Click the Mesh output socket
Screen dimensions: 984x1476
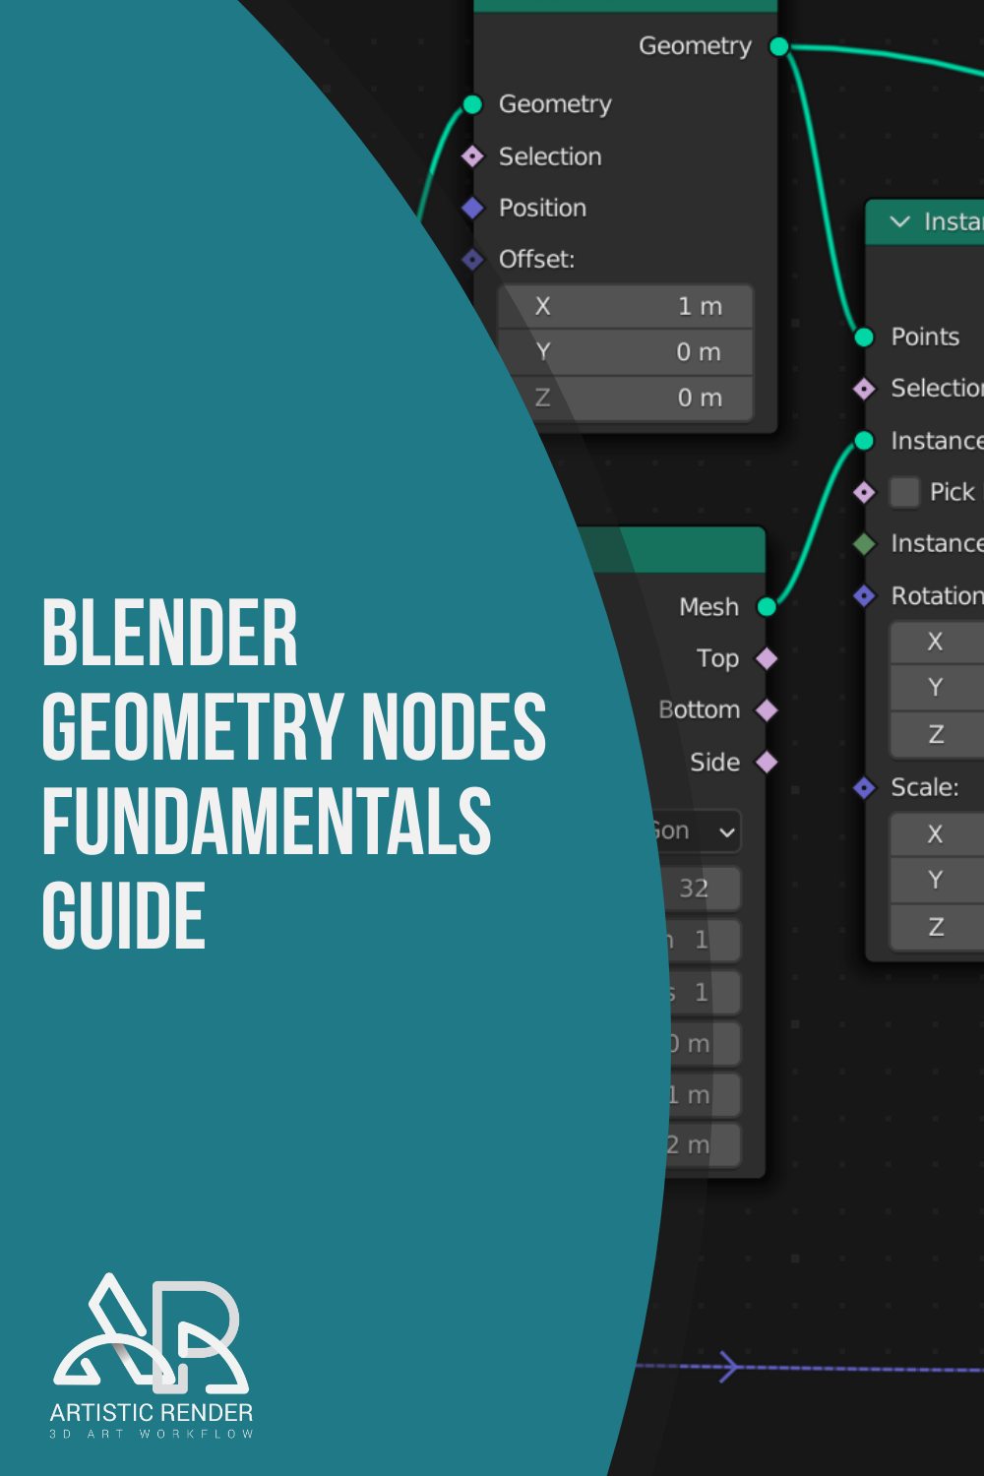[767, 607]
